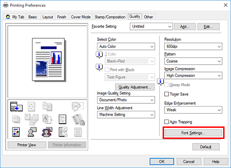
Task: Click the printer-to-paper output icon with blue arrow
Action: point(16,107)
